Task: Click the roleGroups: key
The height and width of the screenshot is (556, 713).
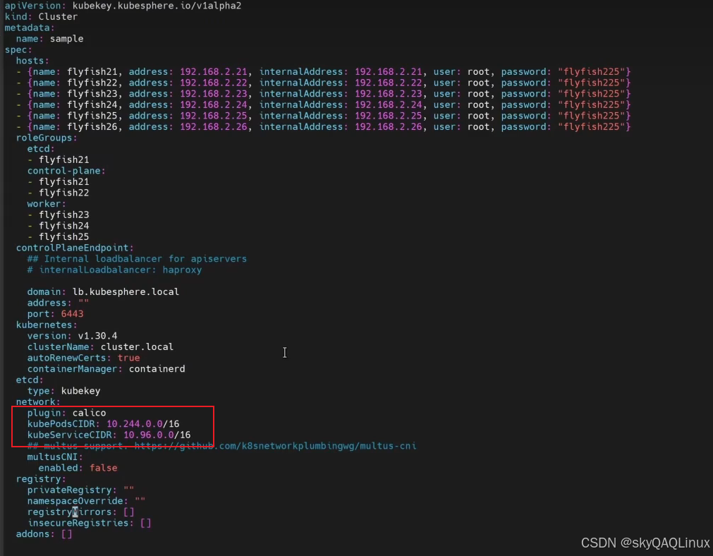Action: tap(47, 138)
